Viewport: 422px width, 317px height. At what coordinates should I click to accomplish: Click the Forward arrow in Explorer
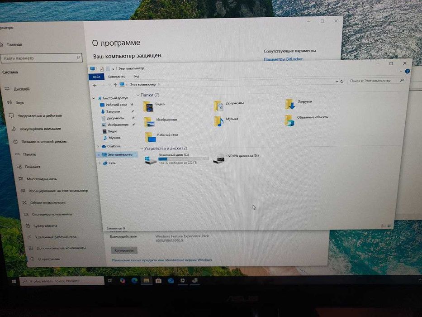pyautogui.click(x=103, y=85)
